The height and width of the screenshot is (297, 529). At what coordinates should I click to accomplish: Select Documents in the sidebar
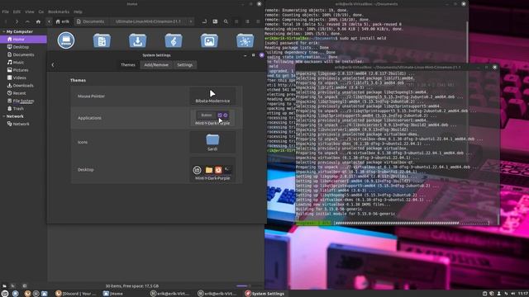click(23, 54)
